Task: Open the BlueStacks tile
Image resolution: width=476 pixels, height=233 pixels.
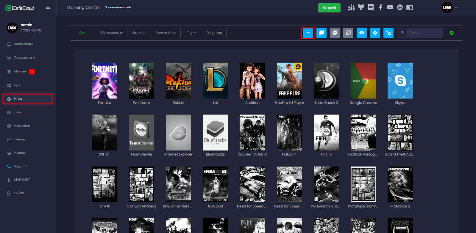Action: [x=215, y=132]
